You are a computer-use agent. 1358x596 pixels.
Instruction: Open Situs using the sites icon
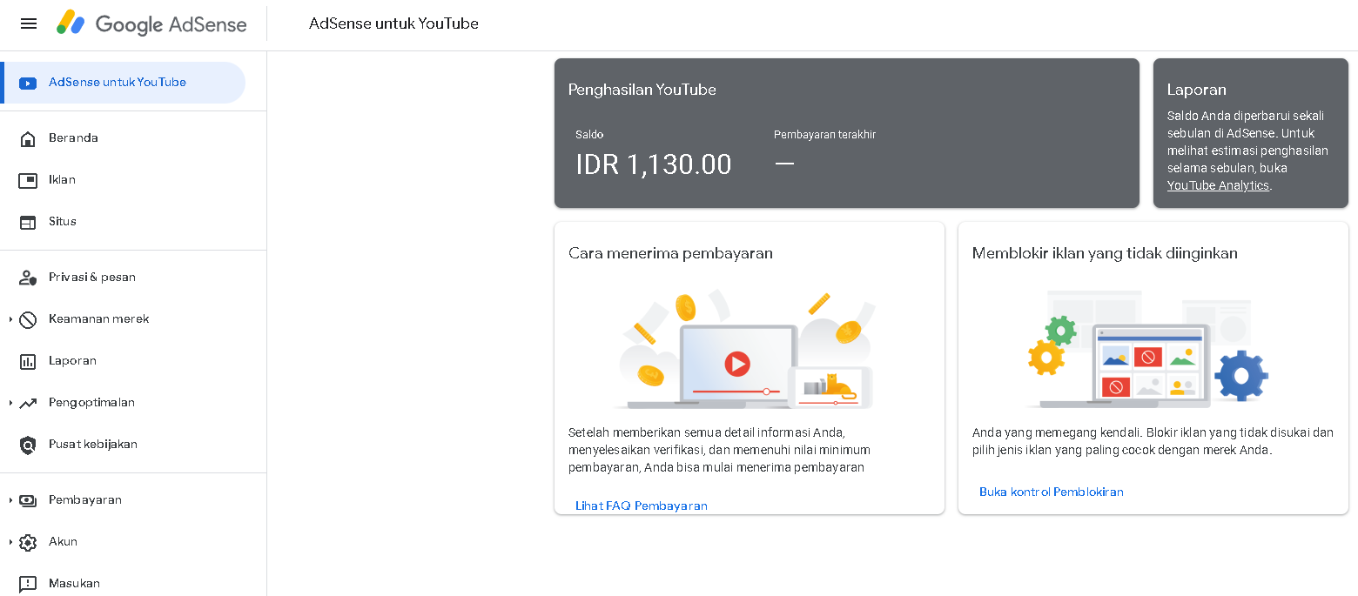tap(29, 221)
